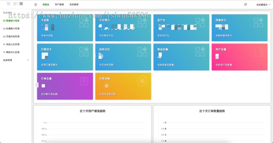Click the 全网已激活星卡 caption
Screen dimensions: 273x143
[x=49, y=65]
